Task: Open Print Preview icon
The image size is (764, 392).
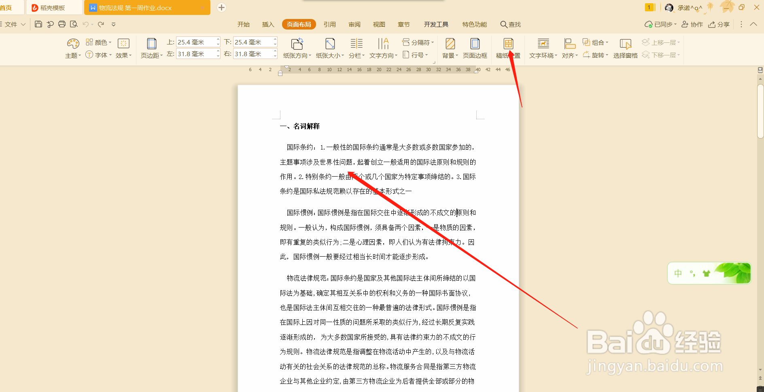Action: (74, 24)
